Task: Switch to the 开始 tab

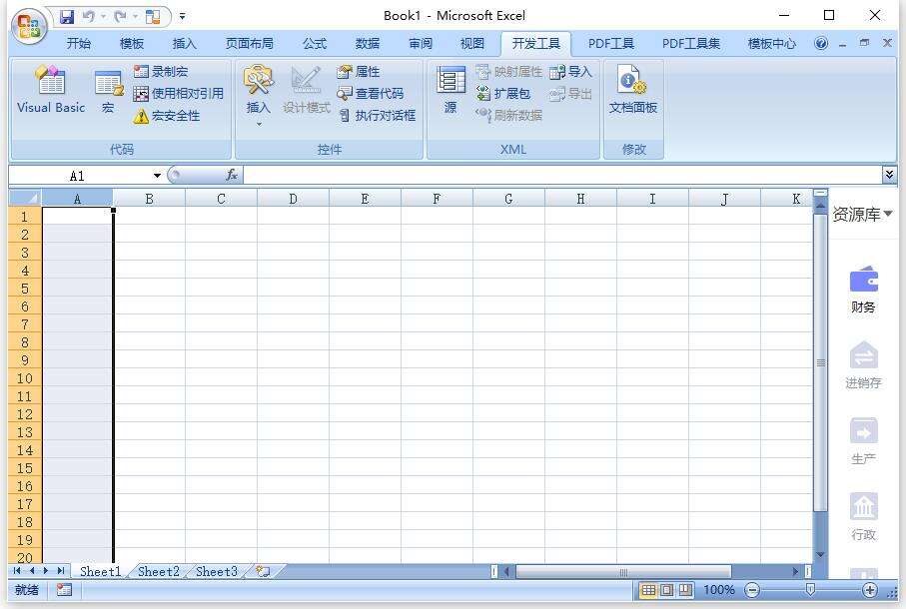Action: pyautogui.click(x=79, y=44)
